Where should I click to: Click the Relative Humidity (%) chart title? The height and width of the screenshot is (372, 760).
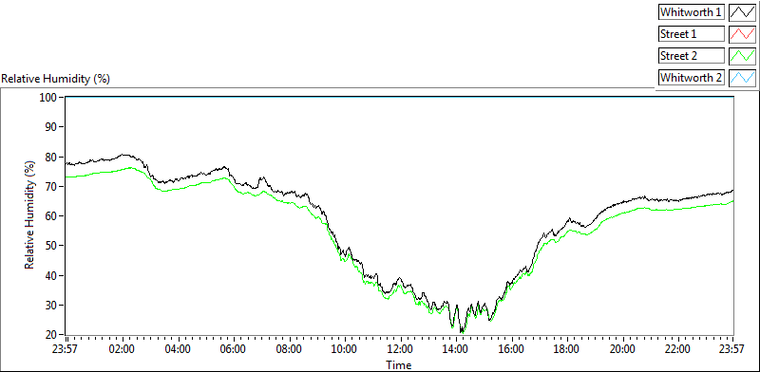56,79
